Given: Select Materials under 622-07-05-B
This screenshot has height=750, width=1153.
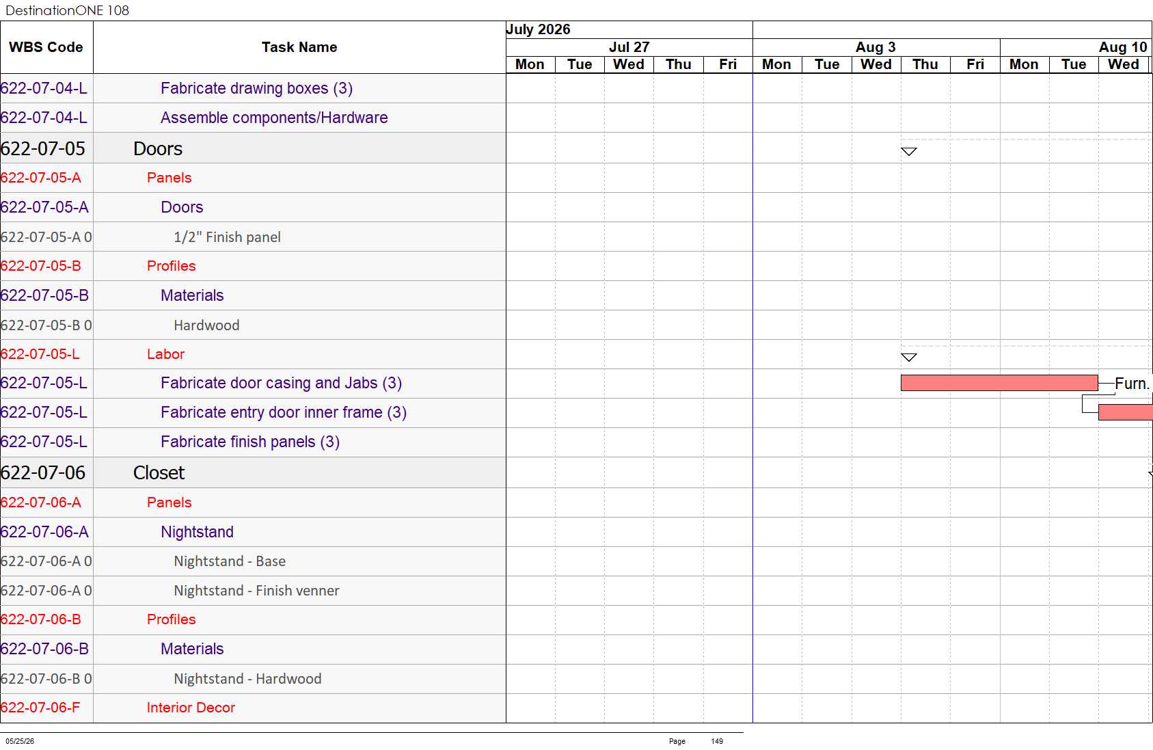Looking at the screenshot, I should pos(192,295).
